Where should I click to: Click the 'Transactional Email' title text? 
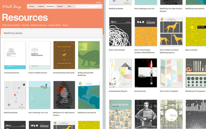11,73
